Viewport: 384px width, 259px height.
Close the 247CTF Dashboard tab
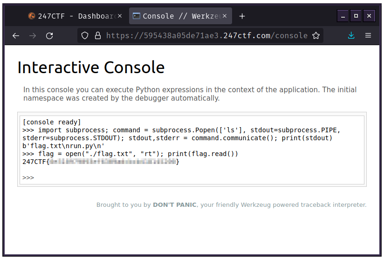120,16
